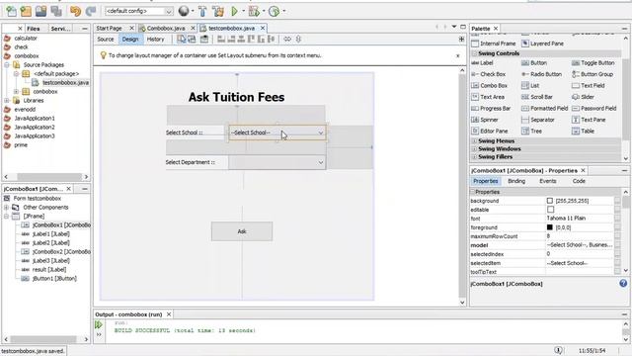Click the Preview Design icon
This screenshot has width=632, height=356.
[x=204, y=40]
